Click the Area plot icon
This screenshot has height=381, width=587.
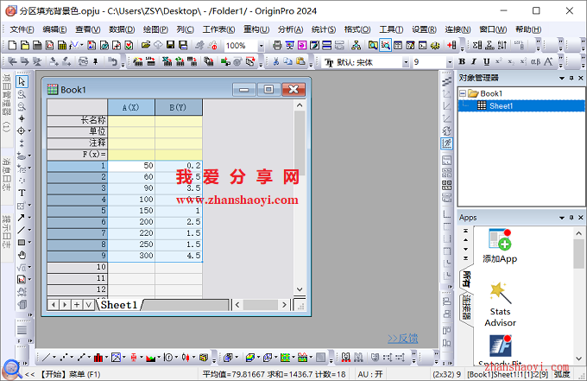pyautogui.click(x=150, y=358)
